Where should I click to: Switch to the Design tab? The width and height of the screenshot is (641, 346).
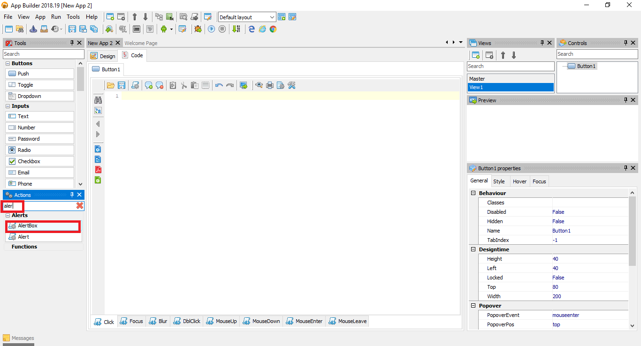coord(102,55)
